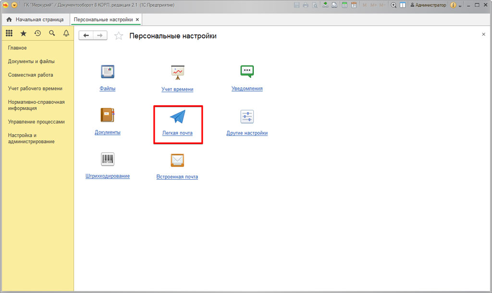This screenshot has height=293, width=492.
Task: Open the Легкая почта paper plane icon
Action: [x=177, y=117]
